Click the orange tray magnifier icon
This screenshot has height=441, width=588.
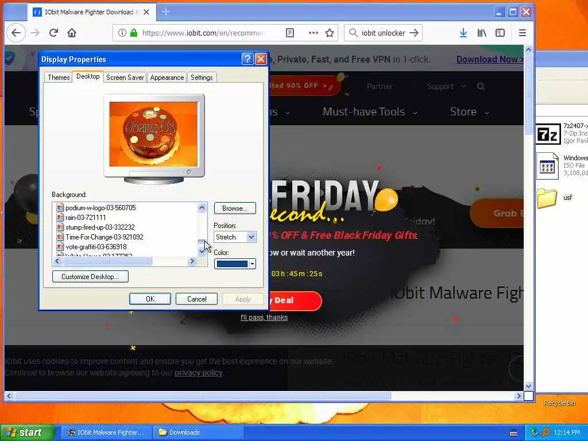tap(546, 432)
